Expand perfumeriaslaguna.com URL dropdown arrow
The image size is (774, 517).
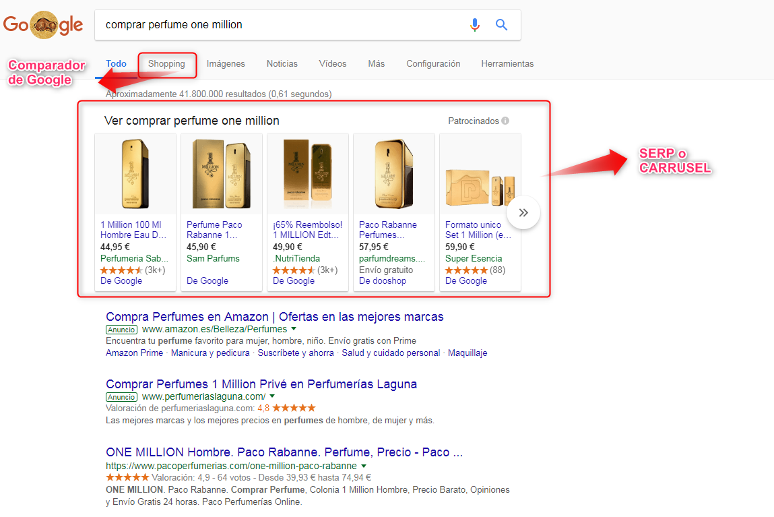[272, 396]
